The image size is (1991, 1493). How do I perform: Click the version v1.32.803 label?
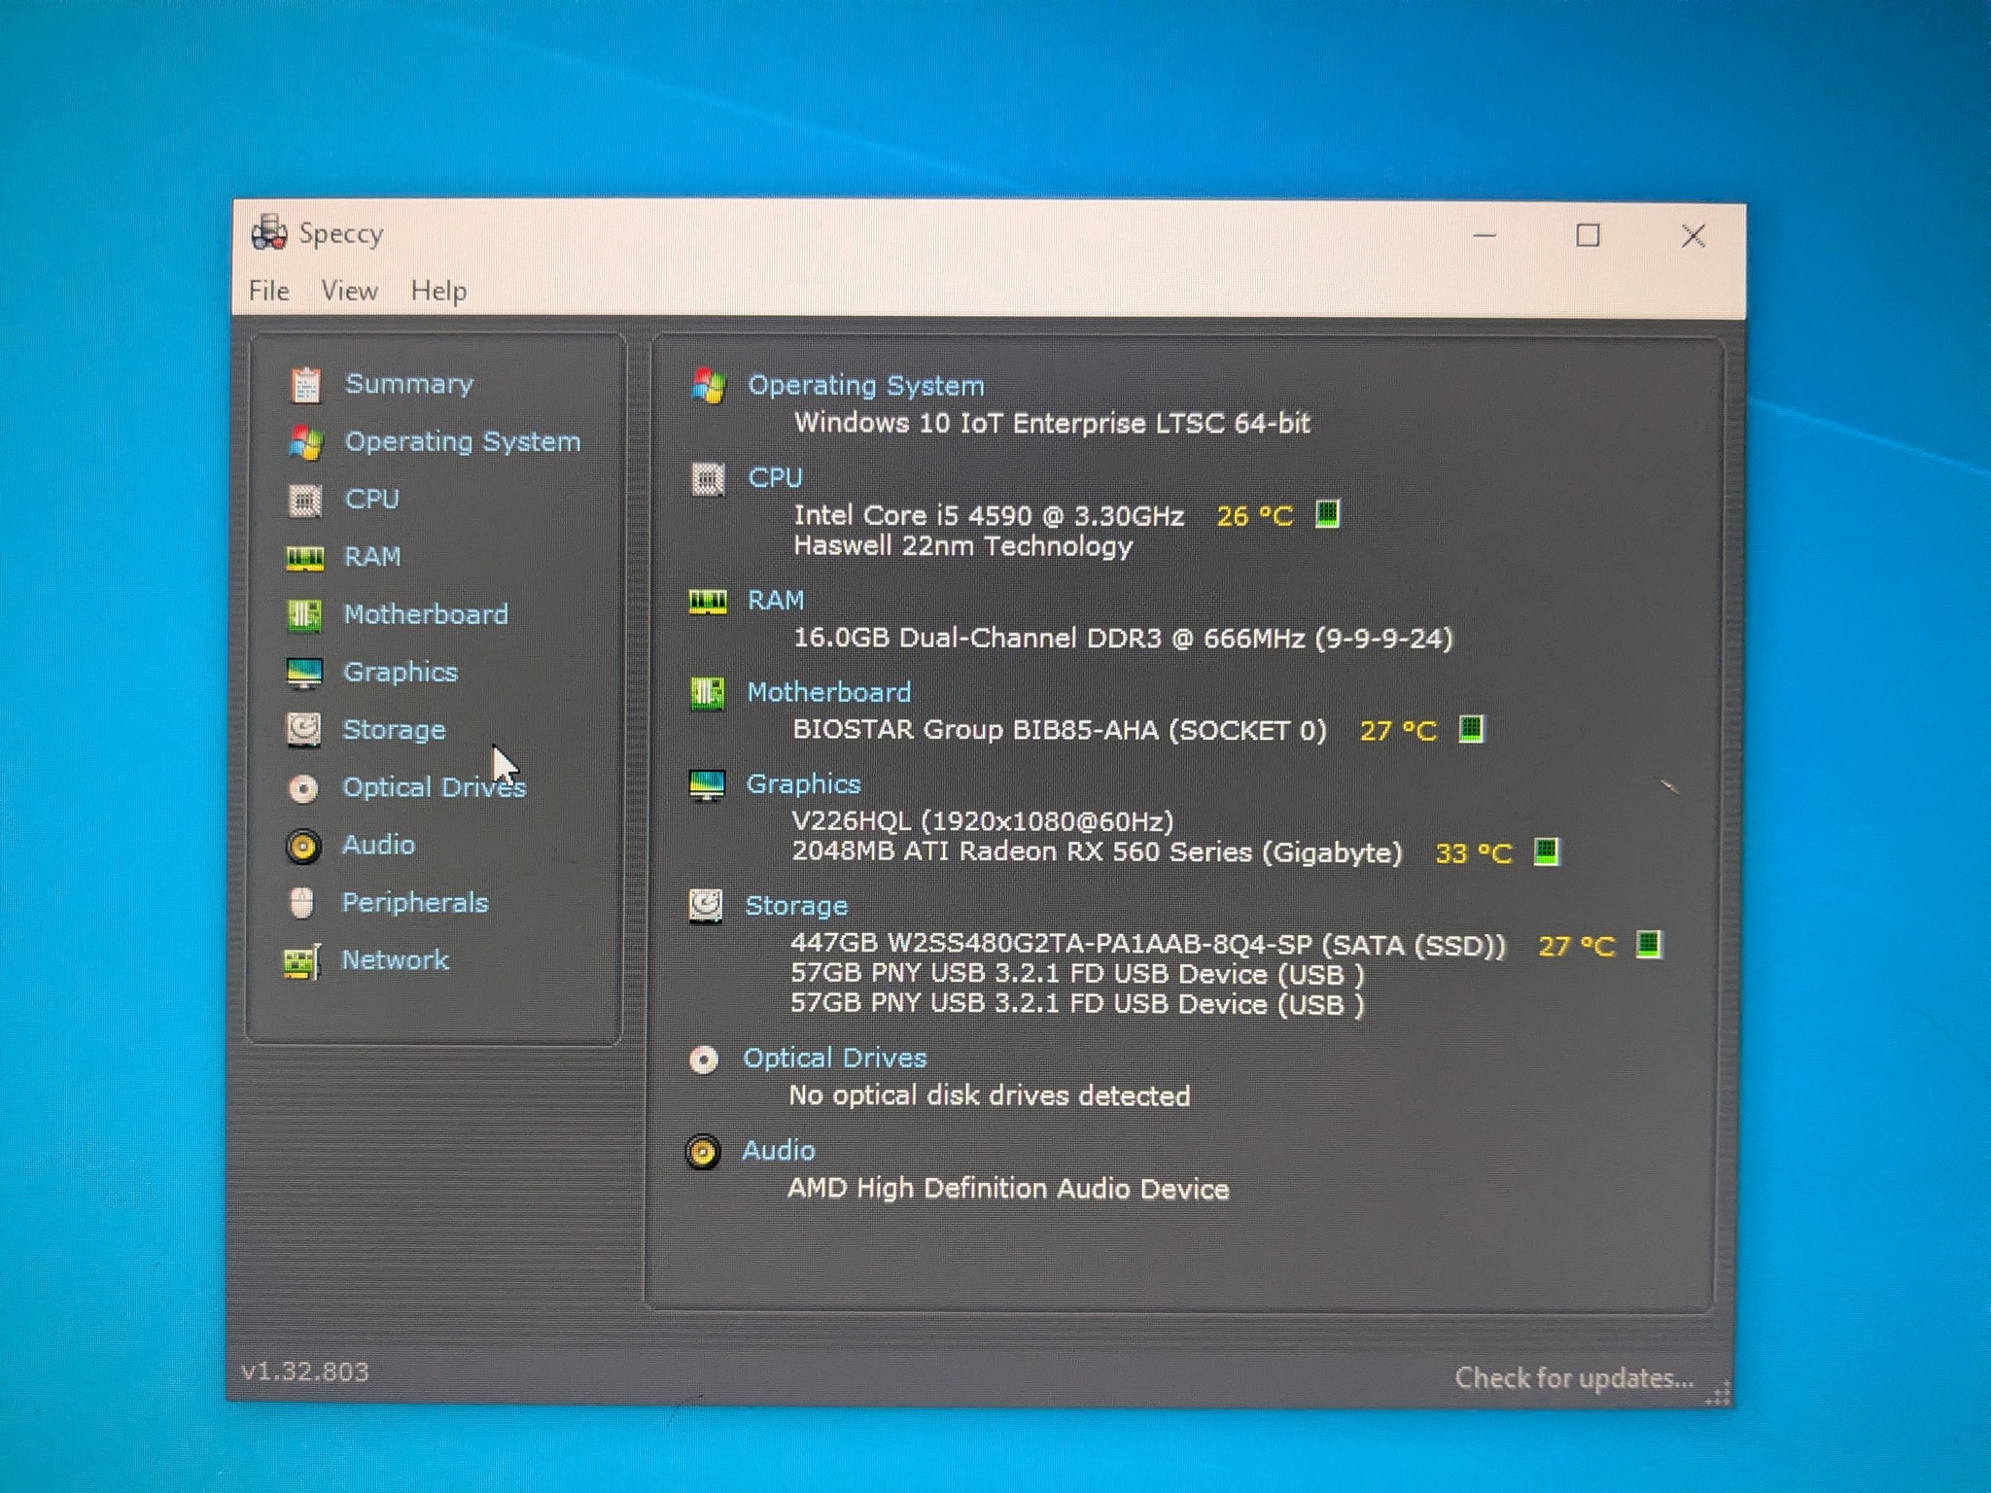pos(305,1371)
